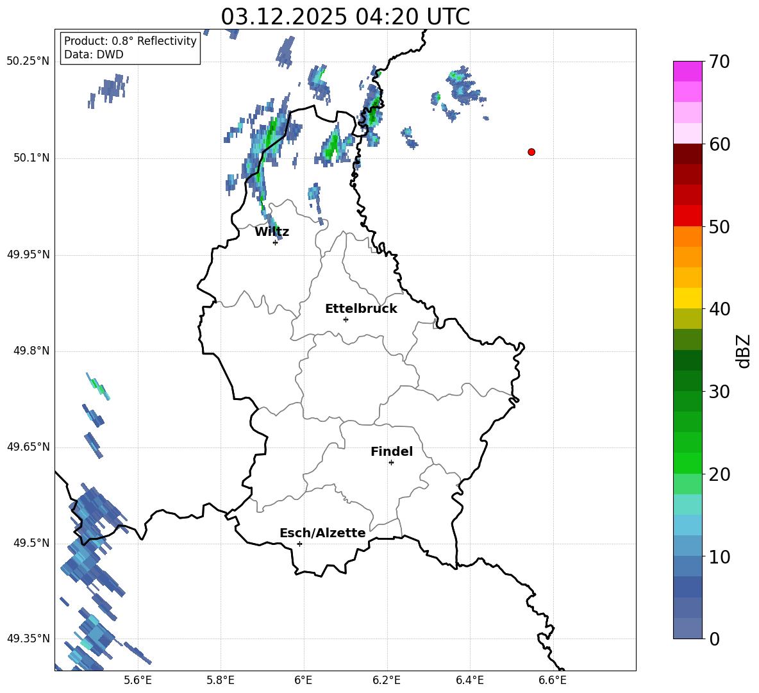The width and height of the screenshot is (759, 693).
Task: Click the Product: 0.8° Reflectivity text
Action: (130, 40)
